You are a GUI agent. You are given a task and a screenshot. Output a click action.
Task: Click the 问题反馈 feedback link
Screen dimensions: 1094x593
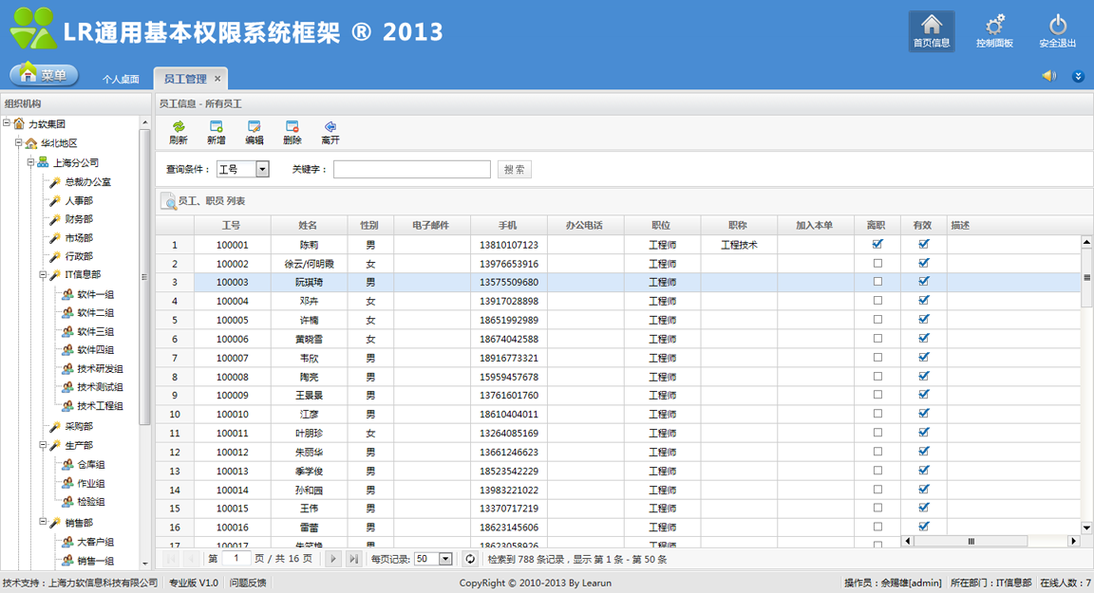coord(248,583)
